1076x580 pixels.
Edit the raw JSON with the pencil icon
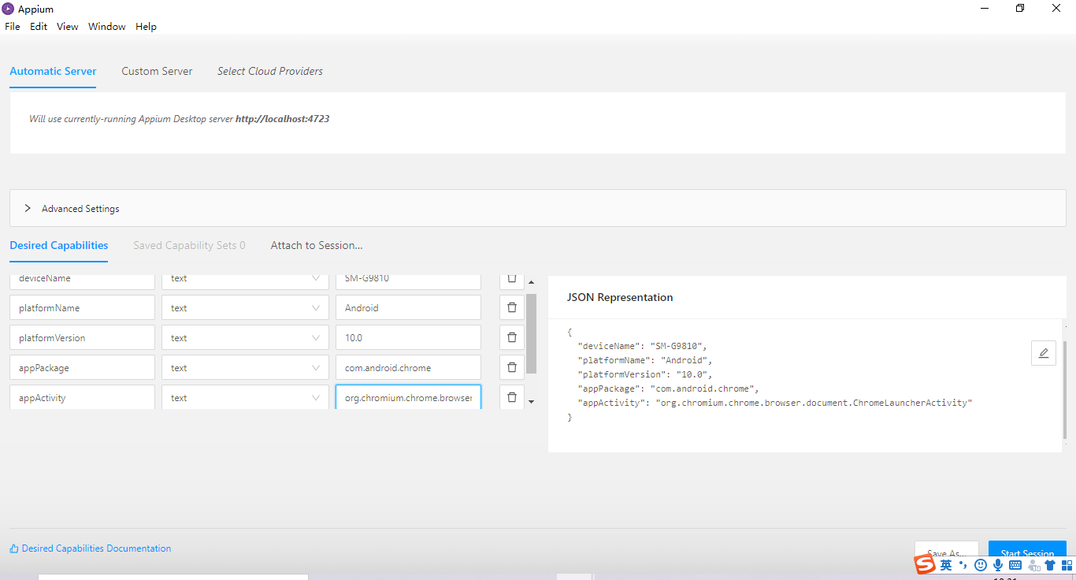[1044, 353]
